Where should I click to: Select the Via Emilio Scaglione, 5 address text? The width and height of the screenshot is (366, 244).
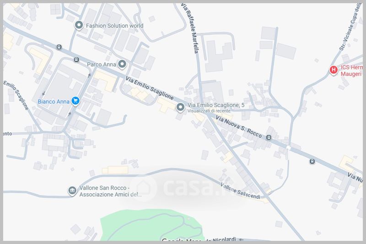[216, 105]
